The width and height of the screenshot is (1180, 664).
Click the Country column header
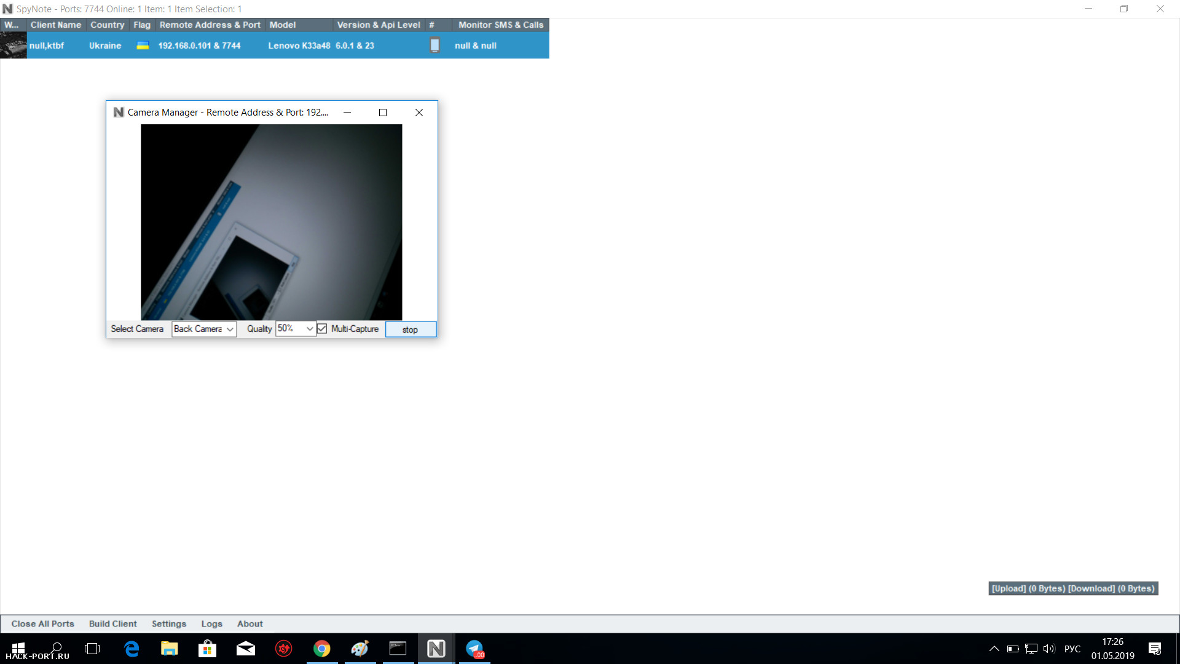(108, 25)
